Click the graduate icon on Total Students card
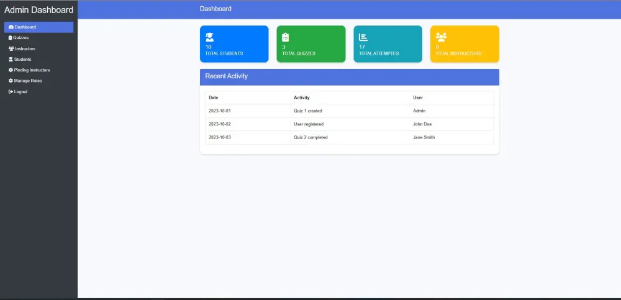The width and height of the screenshot is (621, 300). click(209, 37)
